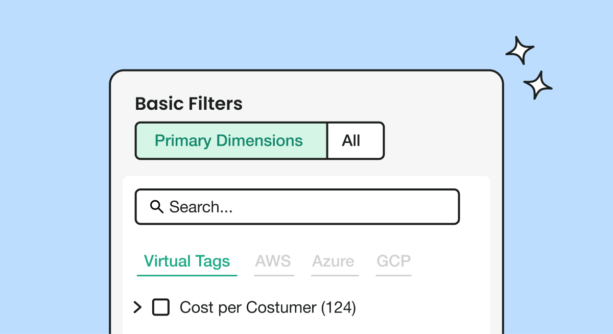Select the Azure tab
The image size is (613, 334).
coord(334,261)
